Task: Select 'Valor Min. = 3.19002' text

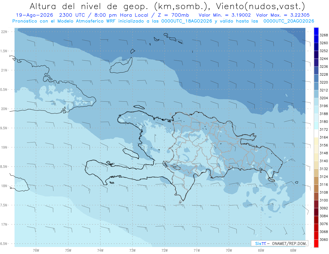Action: (225, 15)
